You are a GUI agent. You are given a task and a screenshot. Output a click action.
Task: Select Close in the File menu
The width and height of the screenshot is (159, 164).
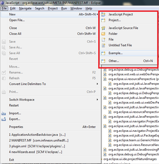[x=50, y=28]
